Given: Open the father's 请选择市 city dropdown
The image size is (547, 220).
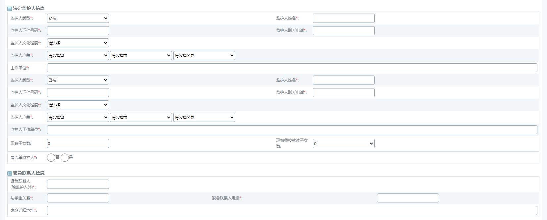Looking at the screenshot, I should point(141,56).
